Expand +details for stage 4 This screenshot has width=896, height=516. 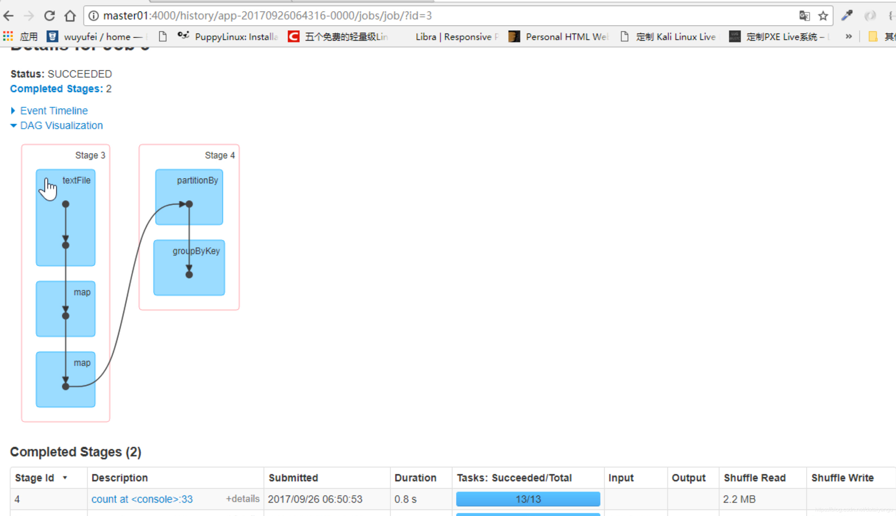pyautogui.click(x=243, y=499)
